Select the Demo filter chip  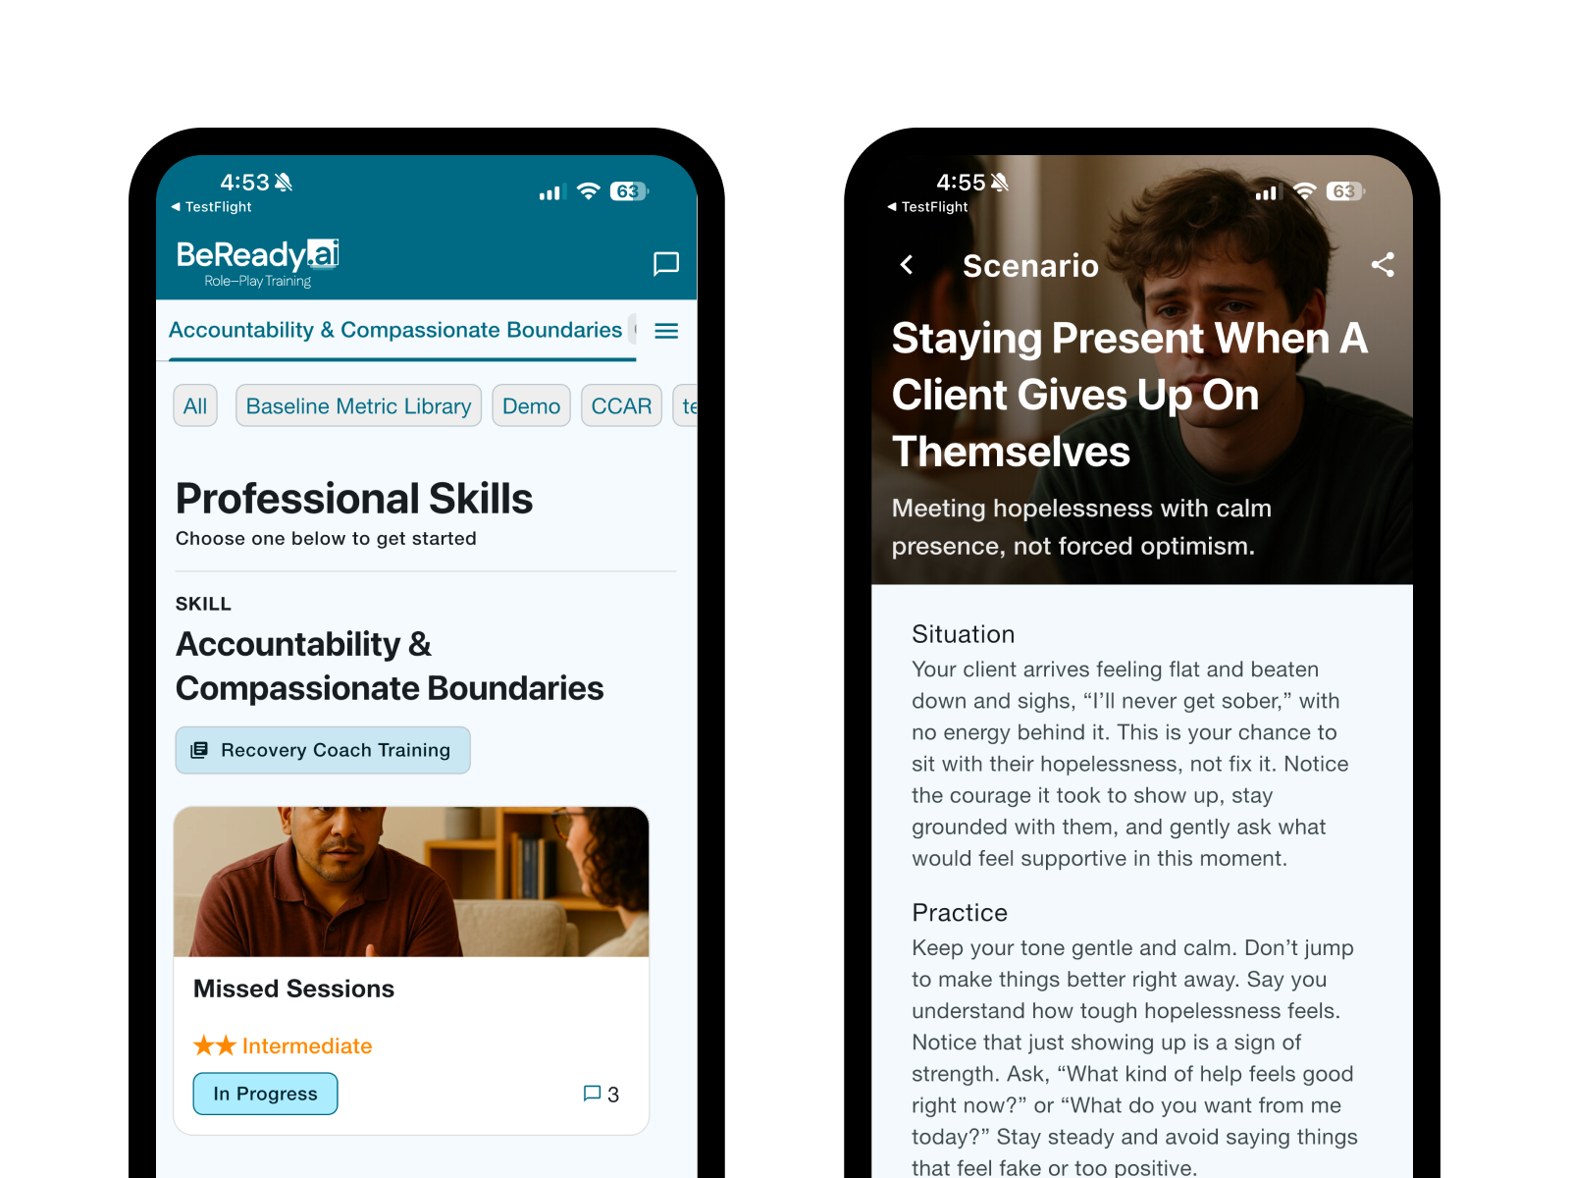pyautogui.click(x=531, y=405)
